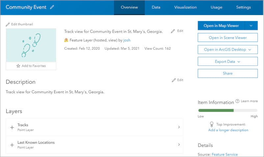The width and height of the screenshot is (264, 157).
Task: Open the Visualization tab
Action: (185, 7)
